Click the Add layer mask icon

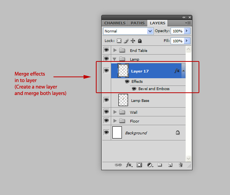click(139, 165)
